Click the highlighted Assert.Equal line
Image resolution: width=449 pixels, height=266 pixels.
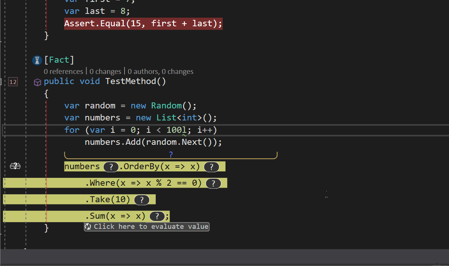[x=143, y=24]
